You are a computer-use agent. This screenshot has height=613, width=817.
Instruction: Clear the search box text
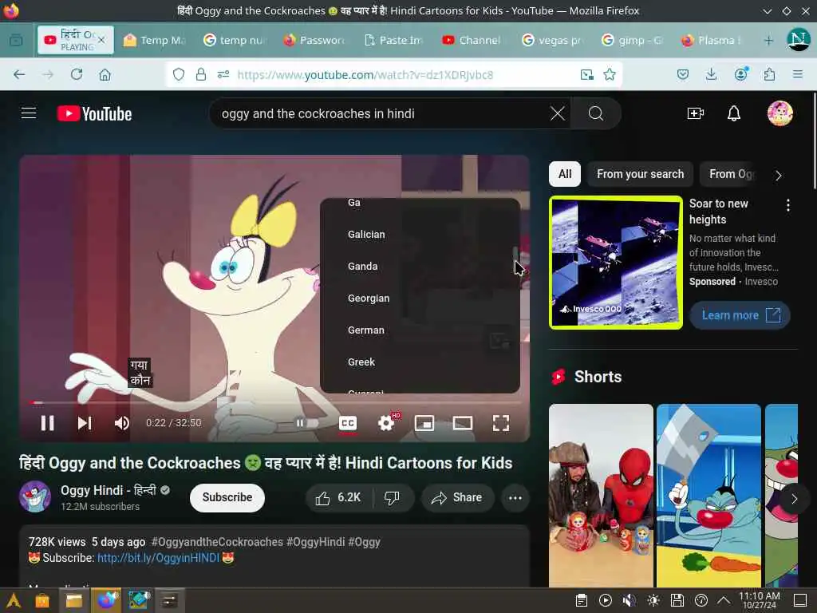557,113
